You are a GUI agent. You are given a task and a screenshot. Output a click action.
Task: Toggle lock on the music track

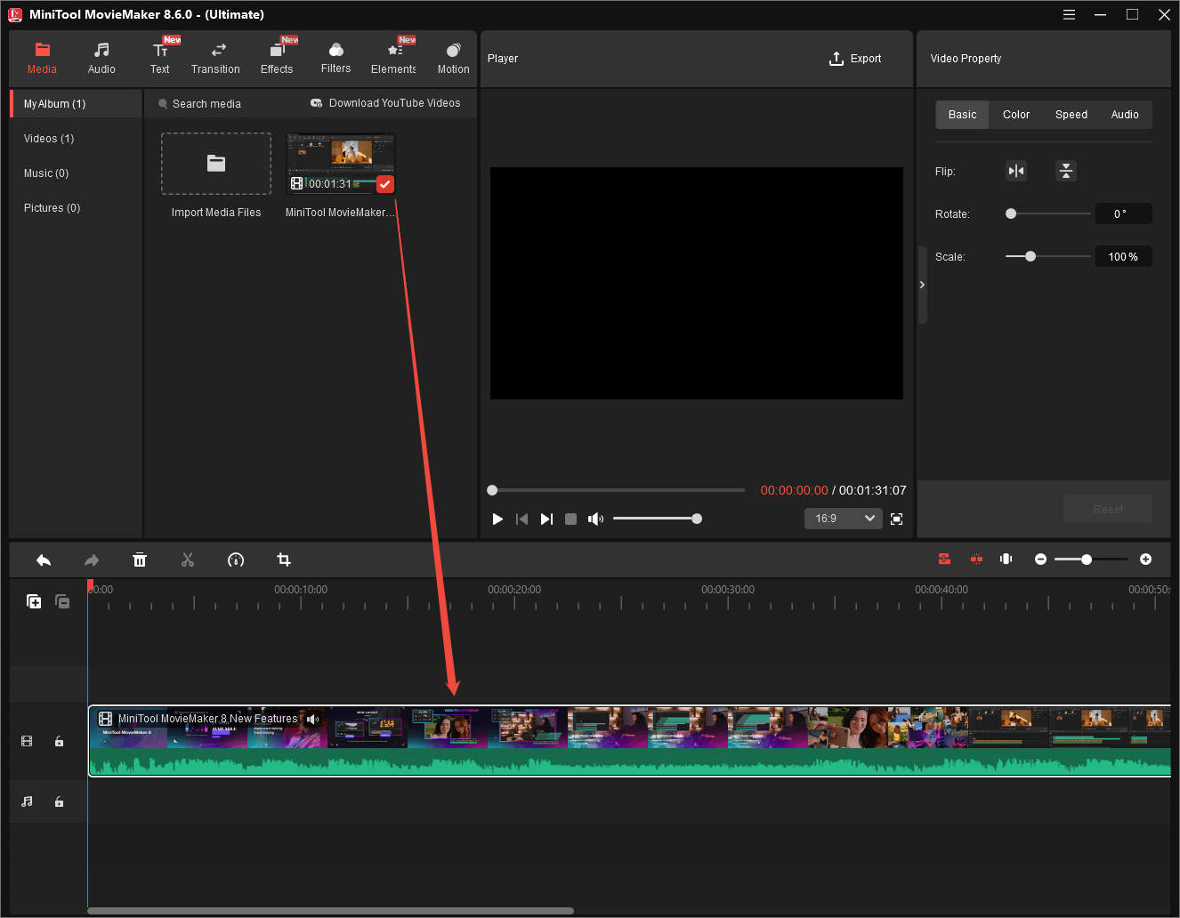[x=59, y=801]
